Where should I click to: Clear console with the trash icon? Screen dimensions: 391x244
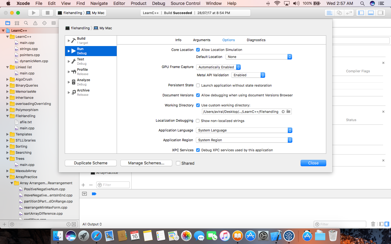373,224
